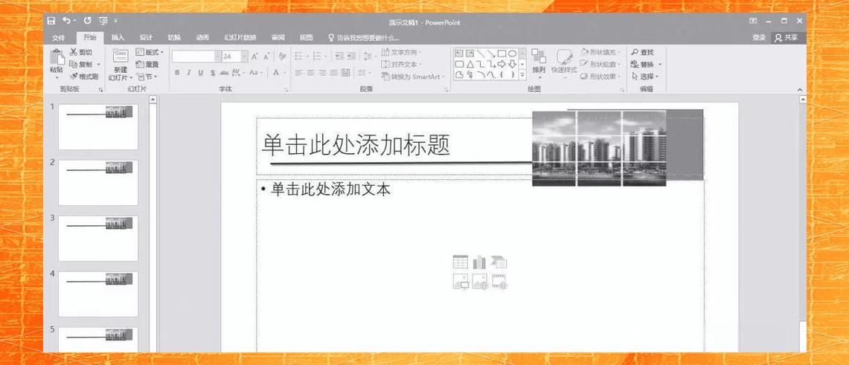This screenshot has height=365, width=849.
Task: Click the Copy icon
Action: coord(73,65)
